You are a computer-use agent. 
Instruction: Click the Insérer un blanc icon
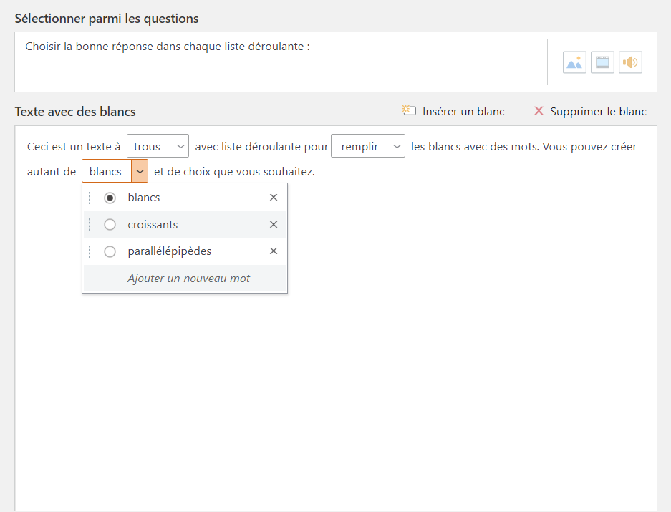point(409,110)
